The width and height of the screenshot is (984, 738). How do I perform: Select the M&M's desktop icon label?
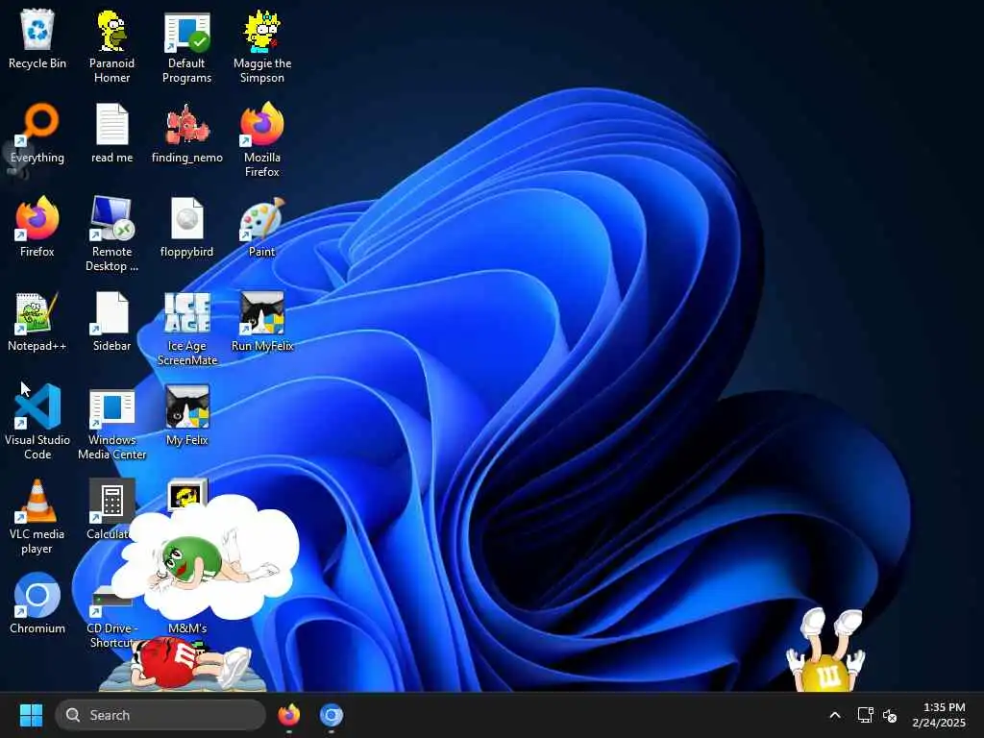(x=187, y=628)
